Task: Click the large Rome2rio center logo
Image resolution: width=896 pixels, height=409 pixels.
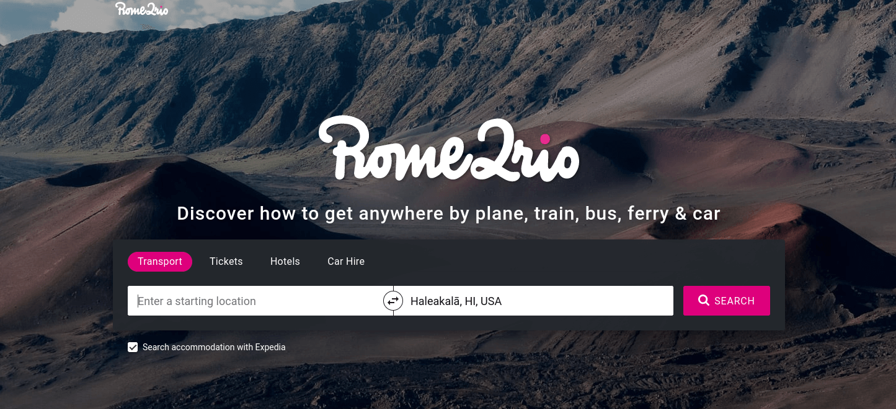Action: pos(449,149)
